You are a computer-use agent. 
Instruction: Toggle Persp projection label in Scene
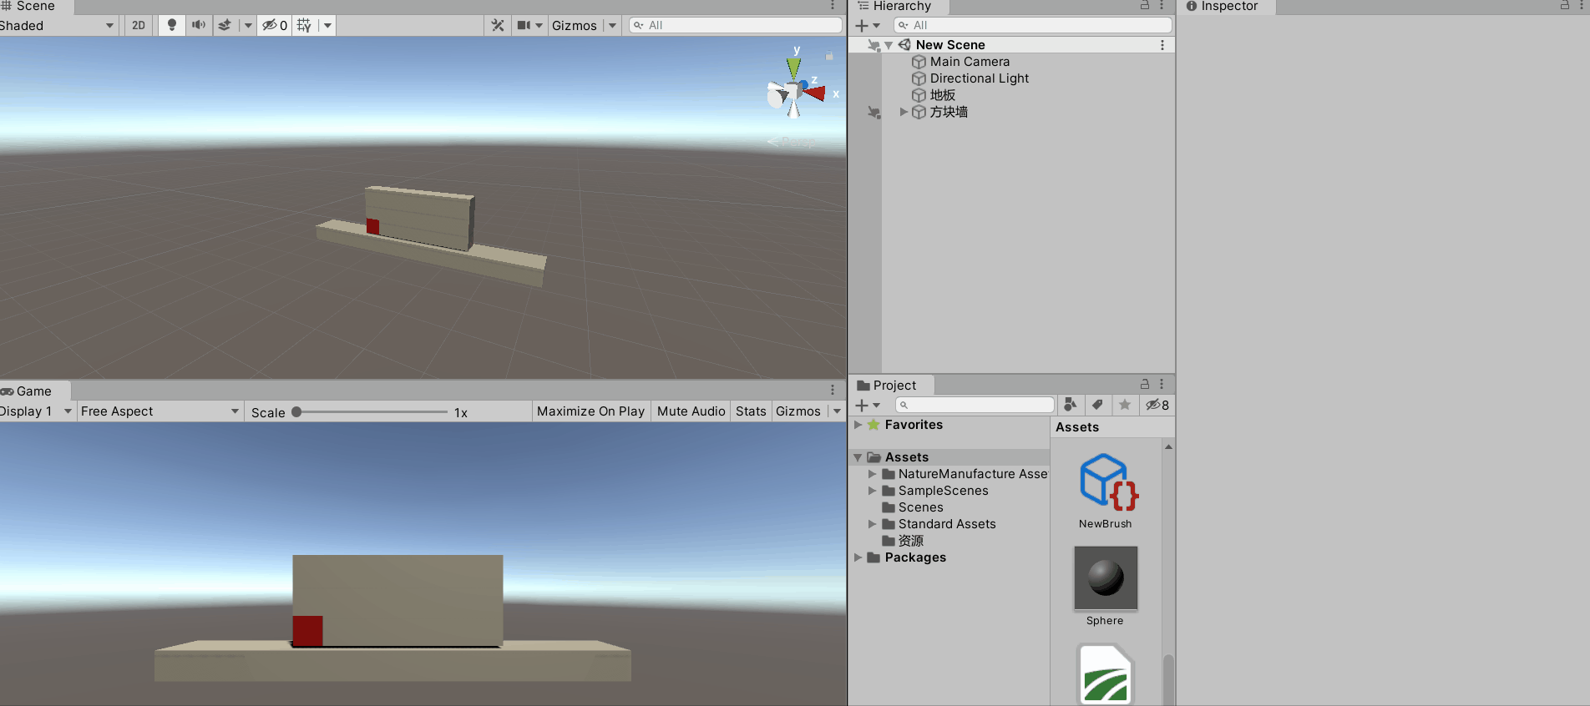click(792, 141)
